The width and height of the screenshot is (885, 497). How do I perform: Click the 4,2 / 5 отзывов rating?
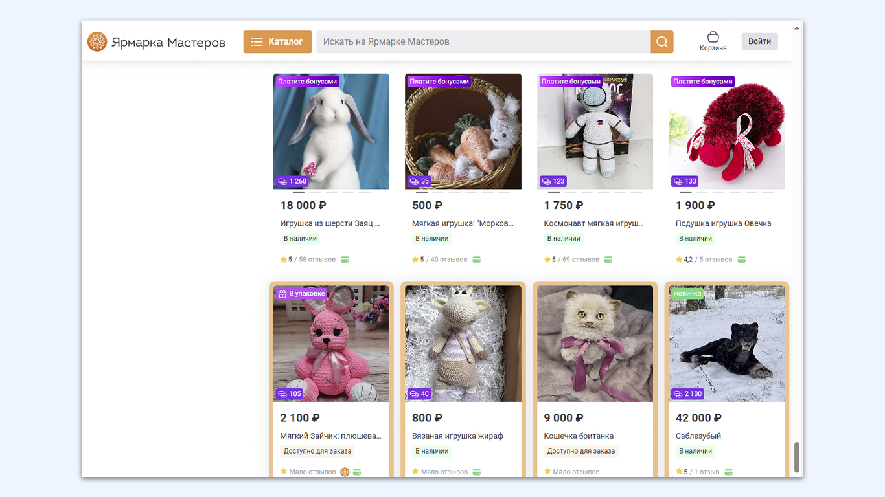pyautogui.click(x=704, y=260)
